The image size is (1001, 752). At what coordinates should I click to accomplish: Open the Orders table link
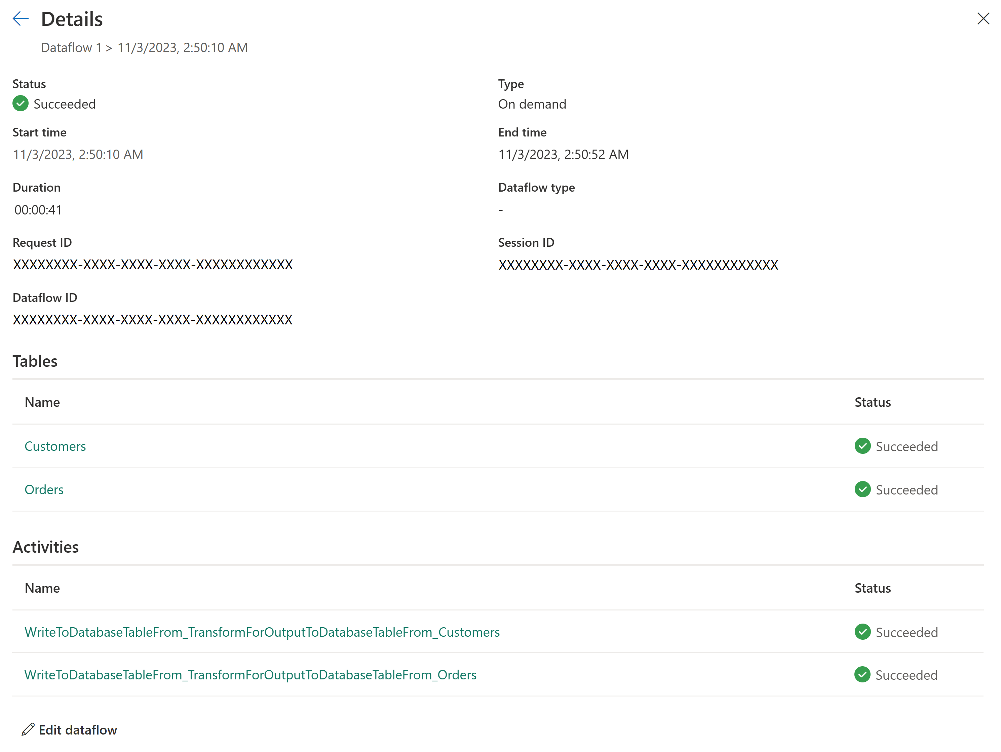click(44, 489)
